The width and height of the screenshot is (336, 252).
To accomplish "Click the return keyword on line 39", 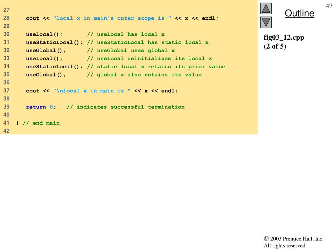I will pyautogui.click(x=36, y=107).
